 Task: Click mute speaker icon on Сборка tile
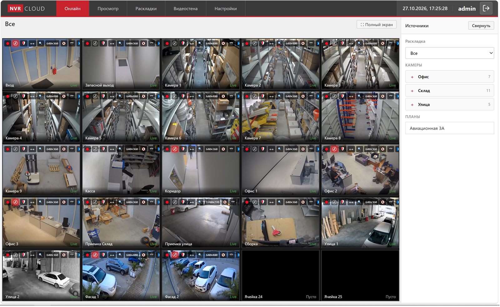click(303, 202)
